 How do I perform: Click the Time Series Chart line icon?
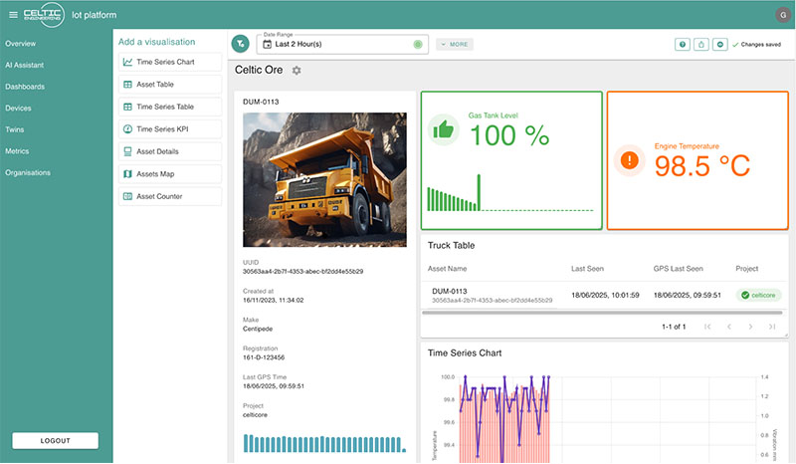click(x=127, y=62)
